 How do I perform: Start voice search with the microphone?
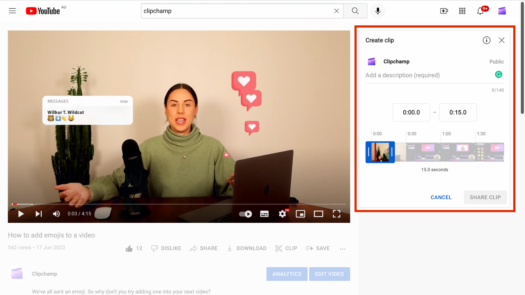(378, 11)
